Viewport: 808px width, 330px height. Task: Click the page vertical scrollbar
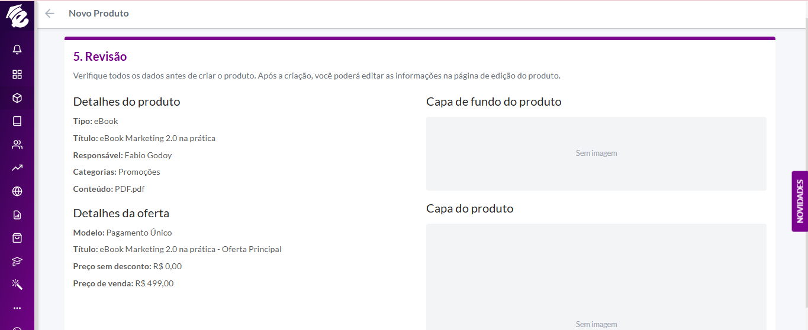point(805,165)
